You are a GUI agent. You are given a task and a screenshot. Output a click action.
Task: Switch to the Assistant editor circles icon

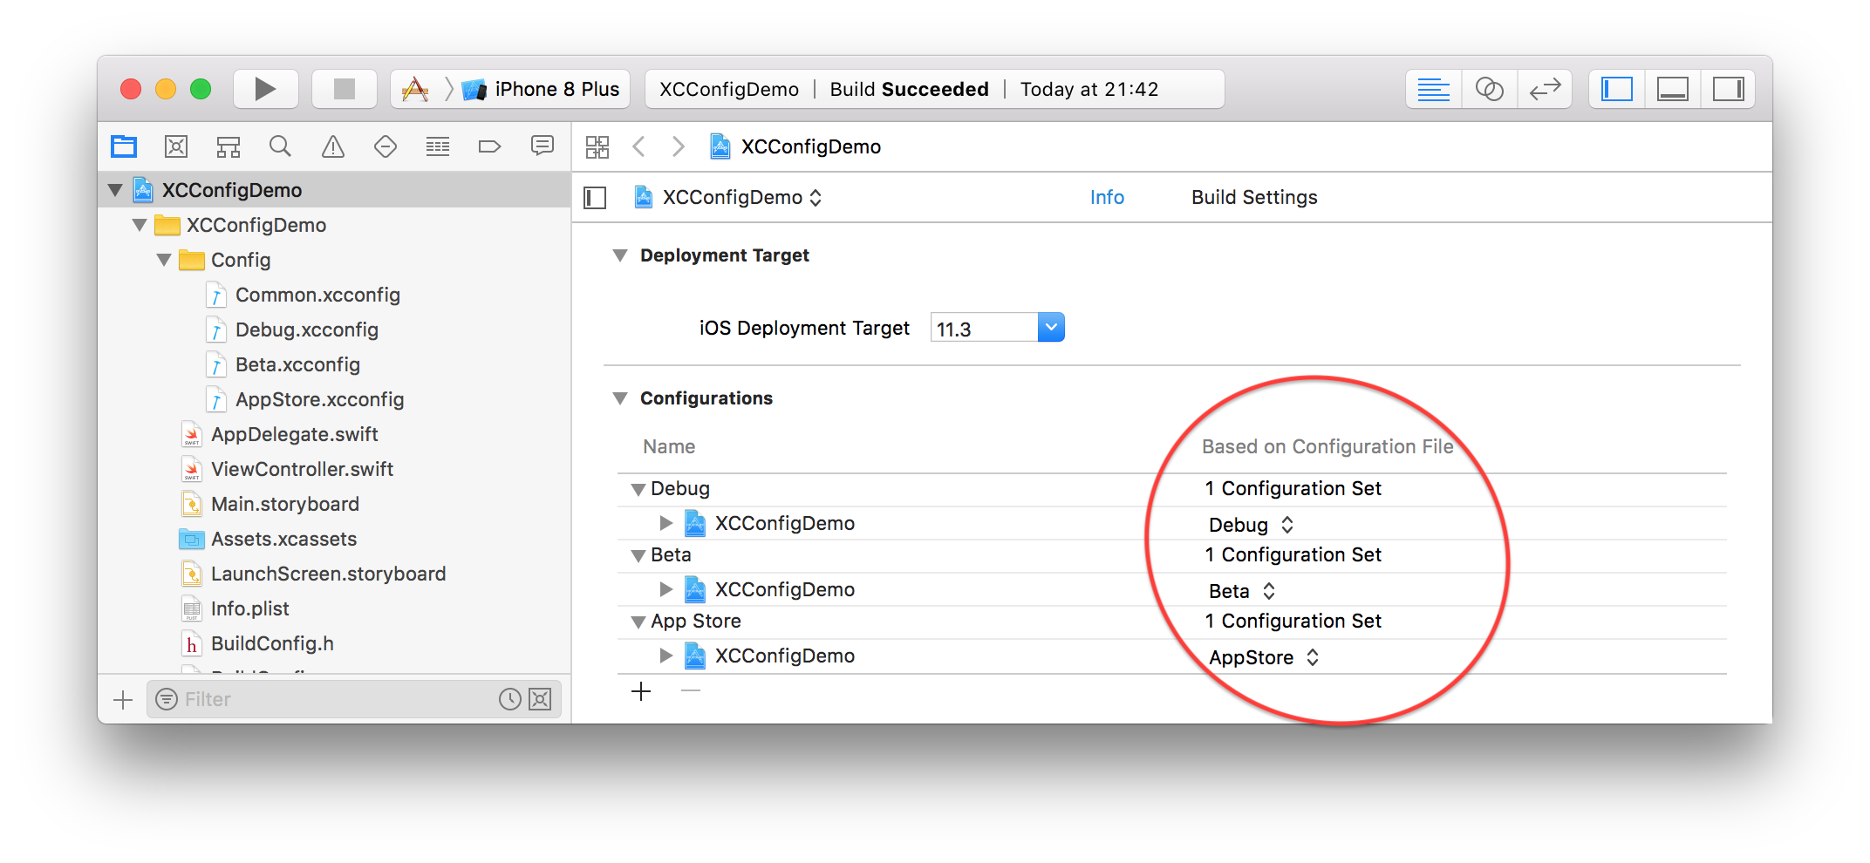1490,88
